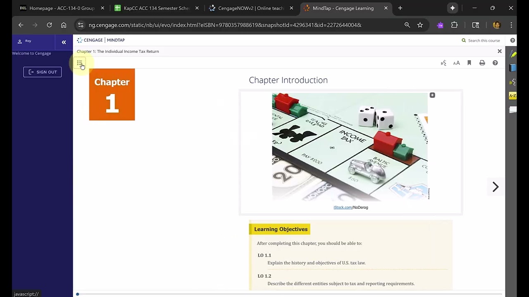
Task: Open browser zoom magnifier icon
Action: pos(407,25)
